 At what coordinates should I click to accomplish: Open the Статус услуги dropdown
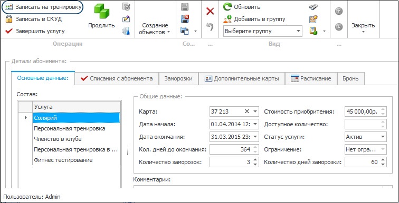pyautogui.click(x=383, y=137)
